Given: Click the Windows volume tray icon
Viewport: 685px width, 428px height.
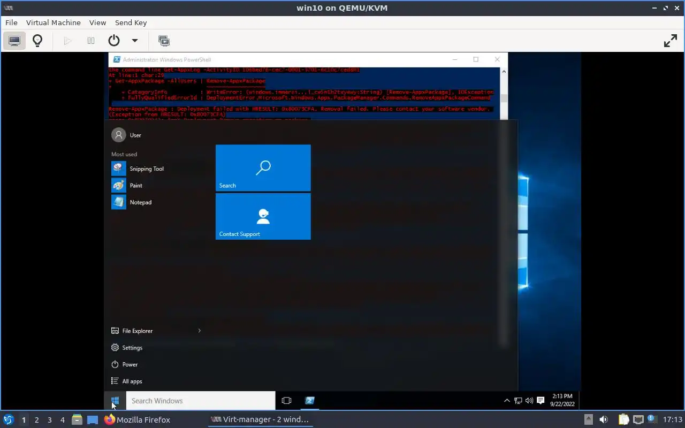Looking at the screenshot, I should (529, 400).
